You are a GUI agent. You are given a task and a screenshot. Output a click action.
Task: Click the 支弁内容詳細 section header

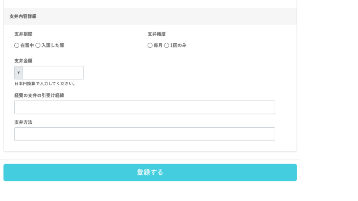[x=23, y=17]
